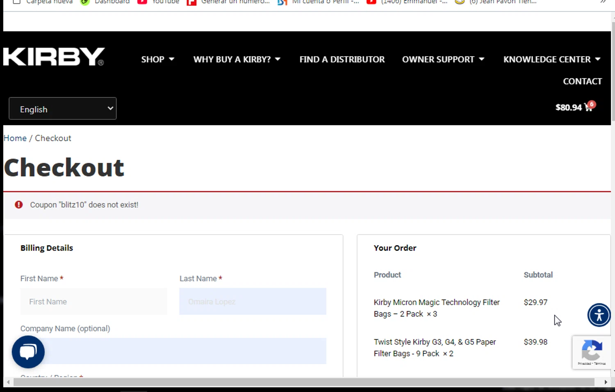
Task: Click the Company Name (optional) label
Action: (x=65, y=328)
